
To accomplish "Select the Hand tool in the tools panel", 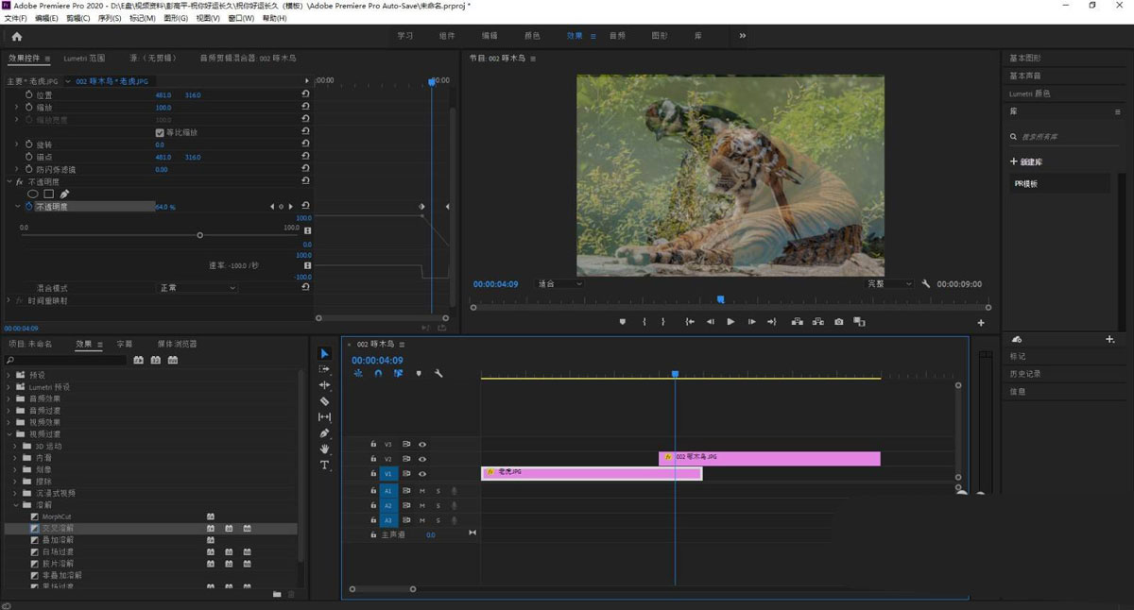I will click(325, 449).
